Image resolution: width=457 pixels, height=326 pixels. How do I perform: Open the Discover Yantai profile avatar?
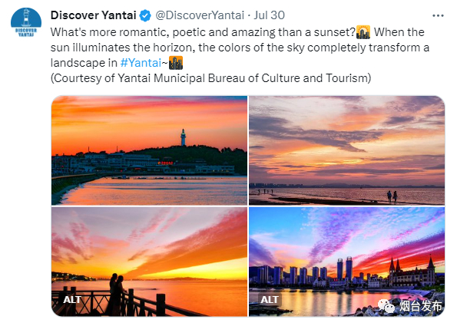pyautogui.click(x=26, y=23)
